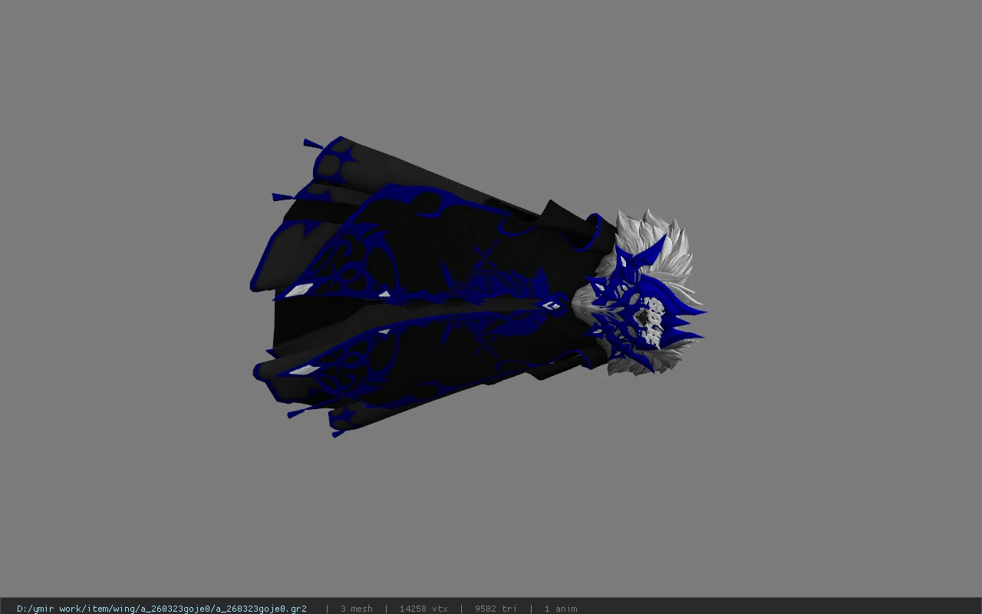Viewport: 982px width, 614px height.
Task: Click the '1 anim' status entry
Action: (561, 609)
